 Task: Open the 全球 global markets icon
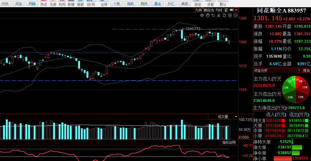pyautogui.click(x=104, y=3)
